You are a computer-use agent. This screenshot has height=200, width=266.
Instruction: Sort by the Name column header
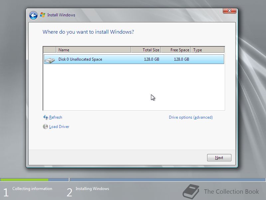pyautogui.click(x=93, y=50)
